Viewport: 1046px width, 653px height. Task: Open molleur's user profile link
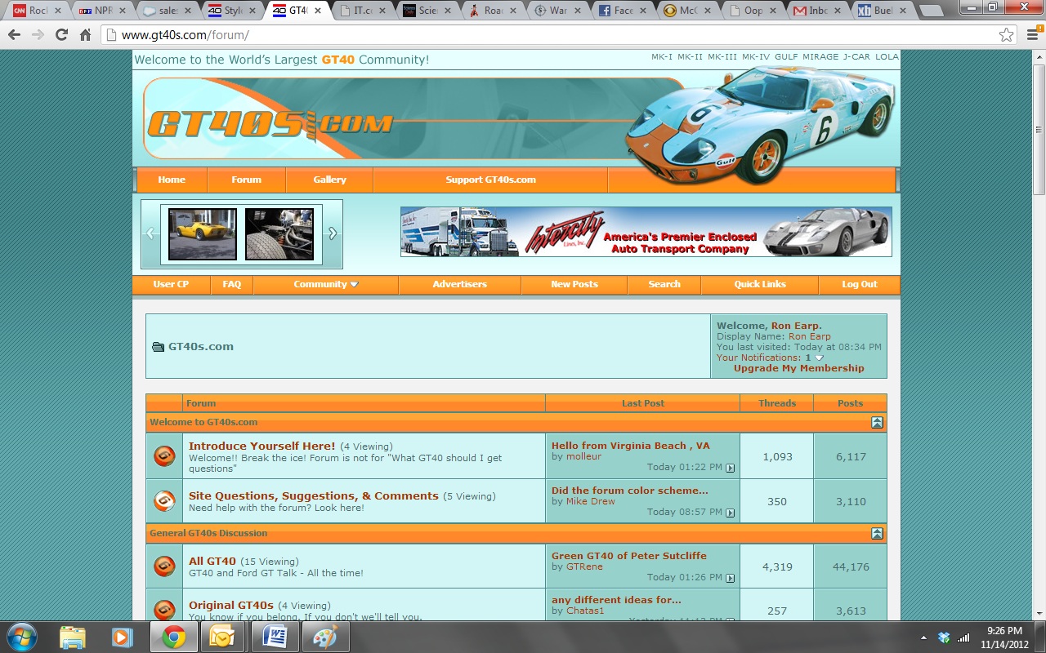coord(583,456)
